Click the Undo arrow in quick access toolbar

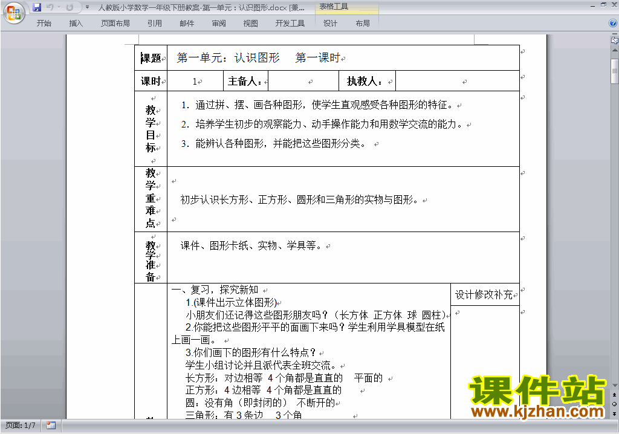[x=50, y=7]
